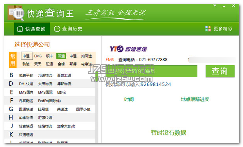Pick EMS国际 in row E
Screen dimensions: 243x147
click(45, 92)
